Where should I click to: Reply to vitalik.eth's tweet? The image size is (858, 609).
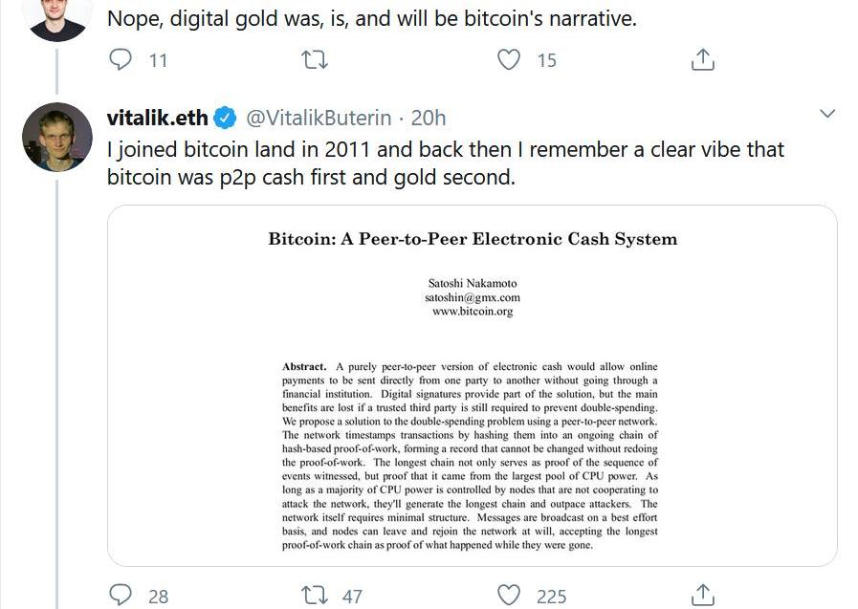[x=121, y=596]
